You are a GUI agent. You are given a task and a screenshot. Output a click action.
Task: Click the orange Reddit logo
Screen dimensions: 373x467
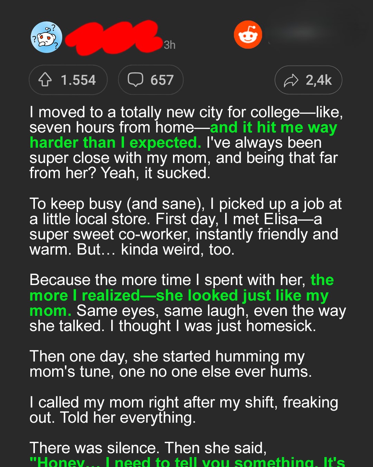[248, 35]
